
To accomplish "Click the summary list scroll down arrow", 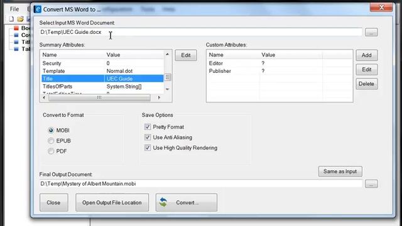I will [168, 89].
